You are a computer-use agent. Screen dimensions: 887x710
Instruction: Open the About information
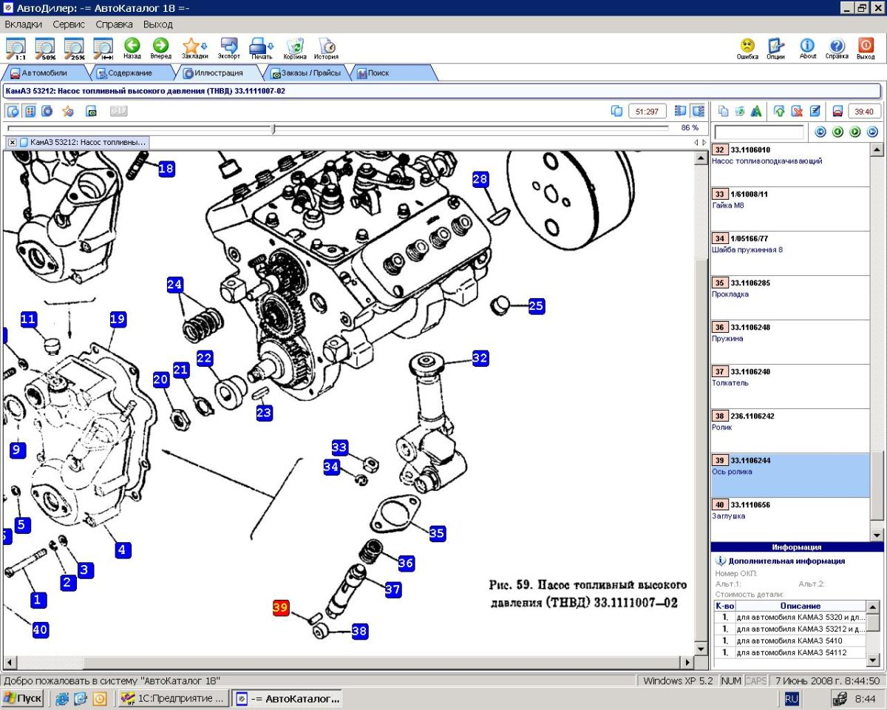(808, 49)
